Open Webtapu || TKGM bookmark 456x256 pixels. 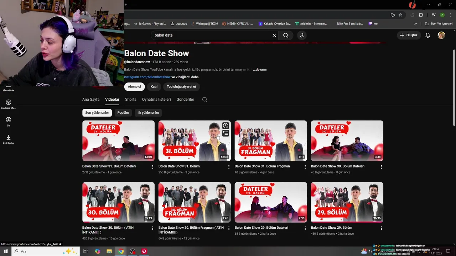tap(204, 24)
